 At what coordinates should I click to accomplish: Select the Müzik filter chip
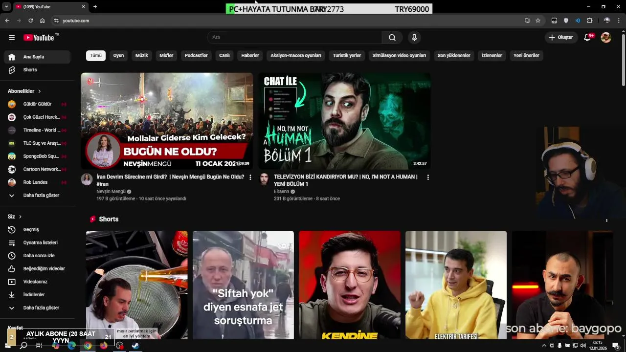141,56
